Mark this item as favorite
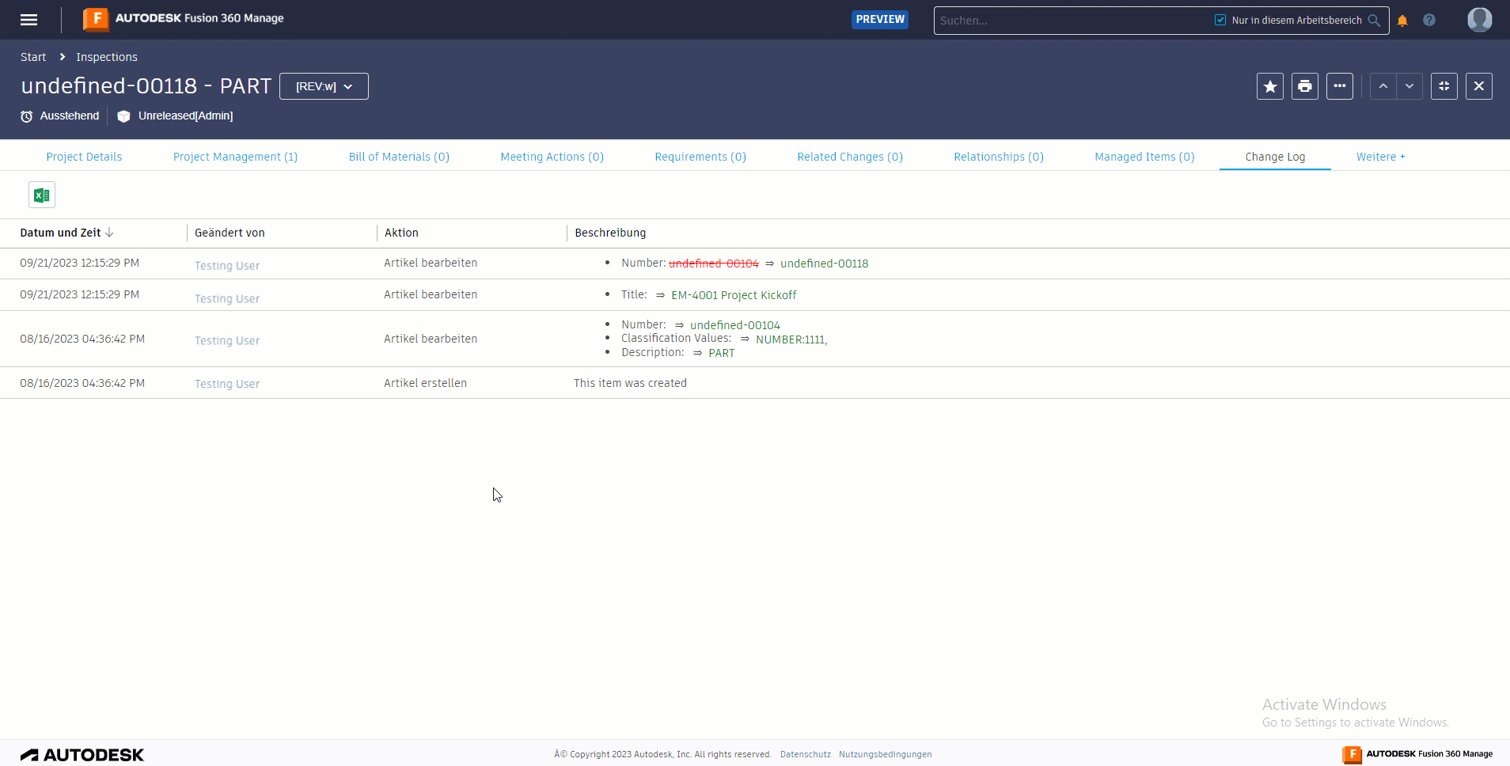 [x=1270, y=86]
